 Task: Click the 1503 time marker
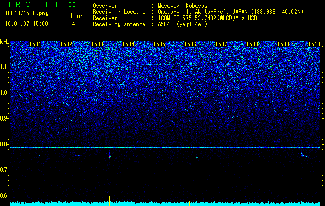(98, 44)
